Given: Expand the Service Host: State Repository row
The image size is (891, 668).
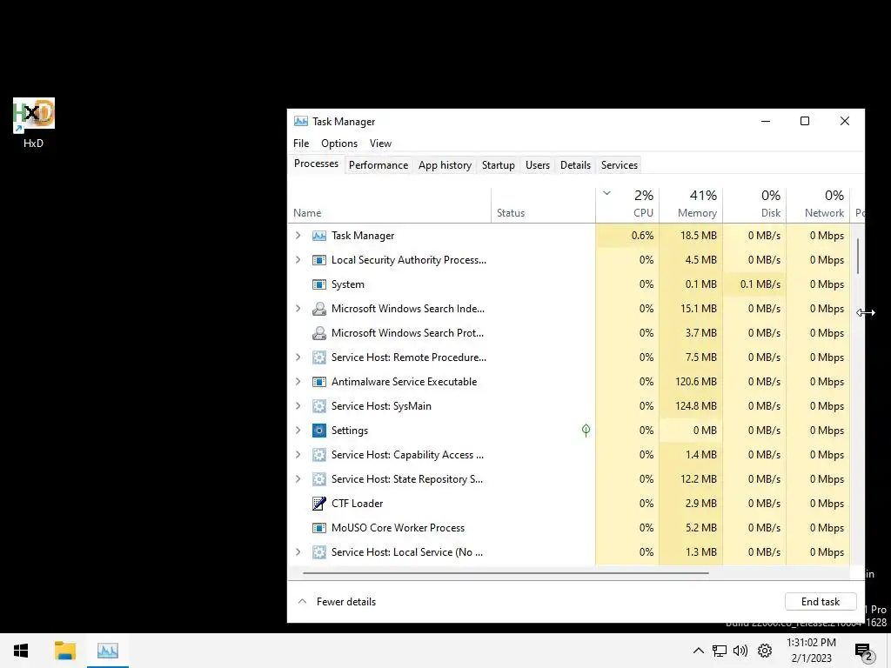Looking at the screenshot, I should pyautogui.click(x=298, y=479).
